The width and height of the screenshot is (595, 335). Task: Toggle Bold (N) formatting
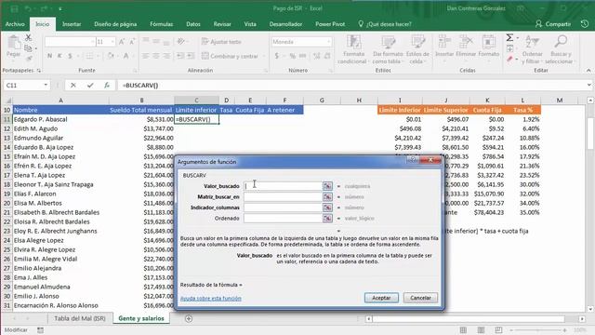(x=49, y=56)
